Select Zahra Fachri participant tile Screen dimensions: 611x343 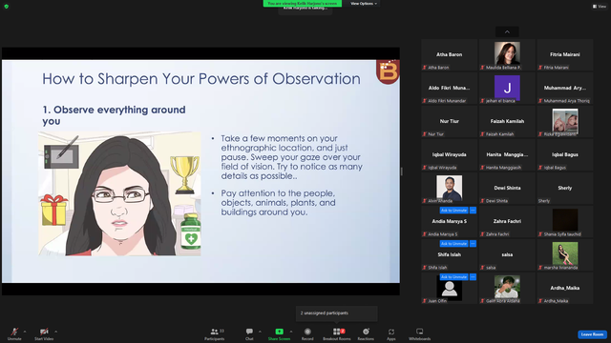pyautogui.click(x=507, y=221)
